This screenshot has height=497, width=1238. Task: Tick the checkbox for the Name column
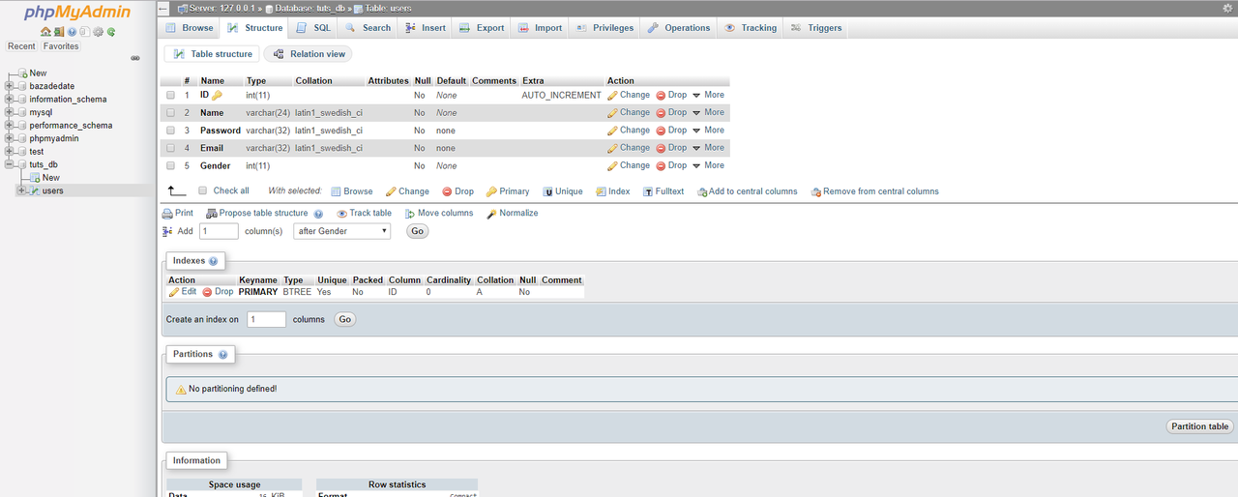coord(171,113)
